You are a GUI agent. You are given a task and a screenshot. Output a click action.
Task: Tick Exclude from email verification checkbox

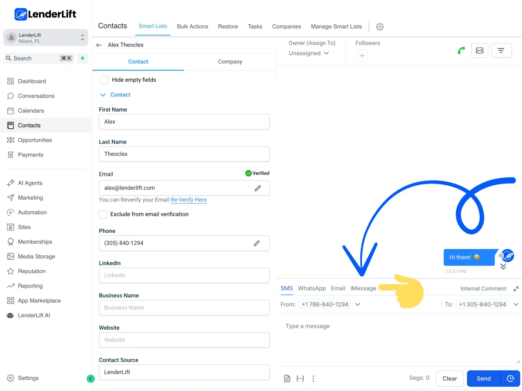(103, 214)
